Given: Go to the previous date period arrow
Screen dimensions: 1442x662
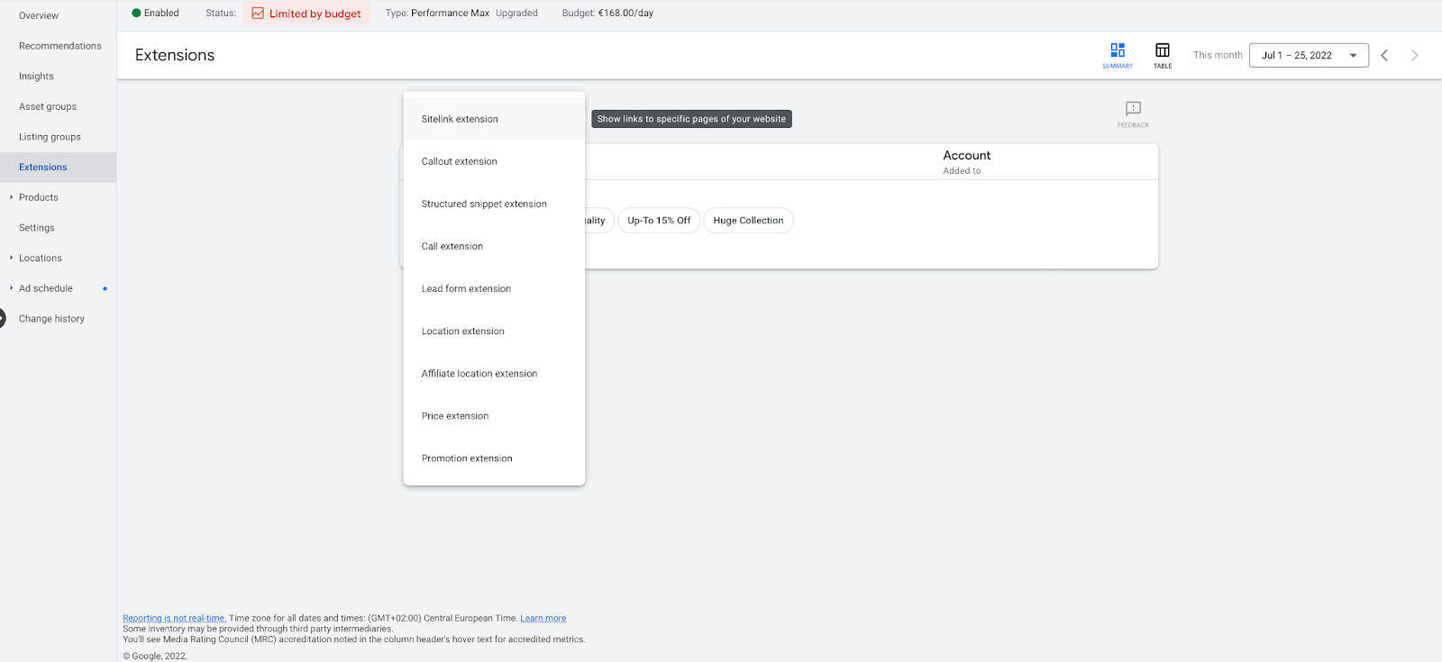Looking at the screenshot, I should click(1384, 55).
